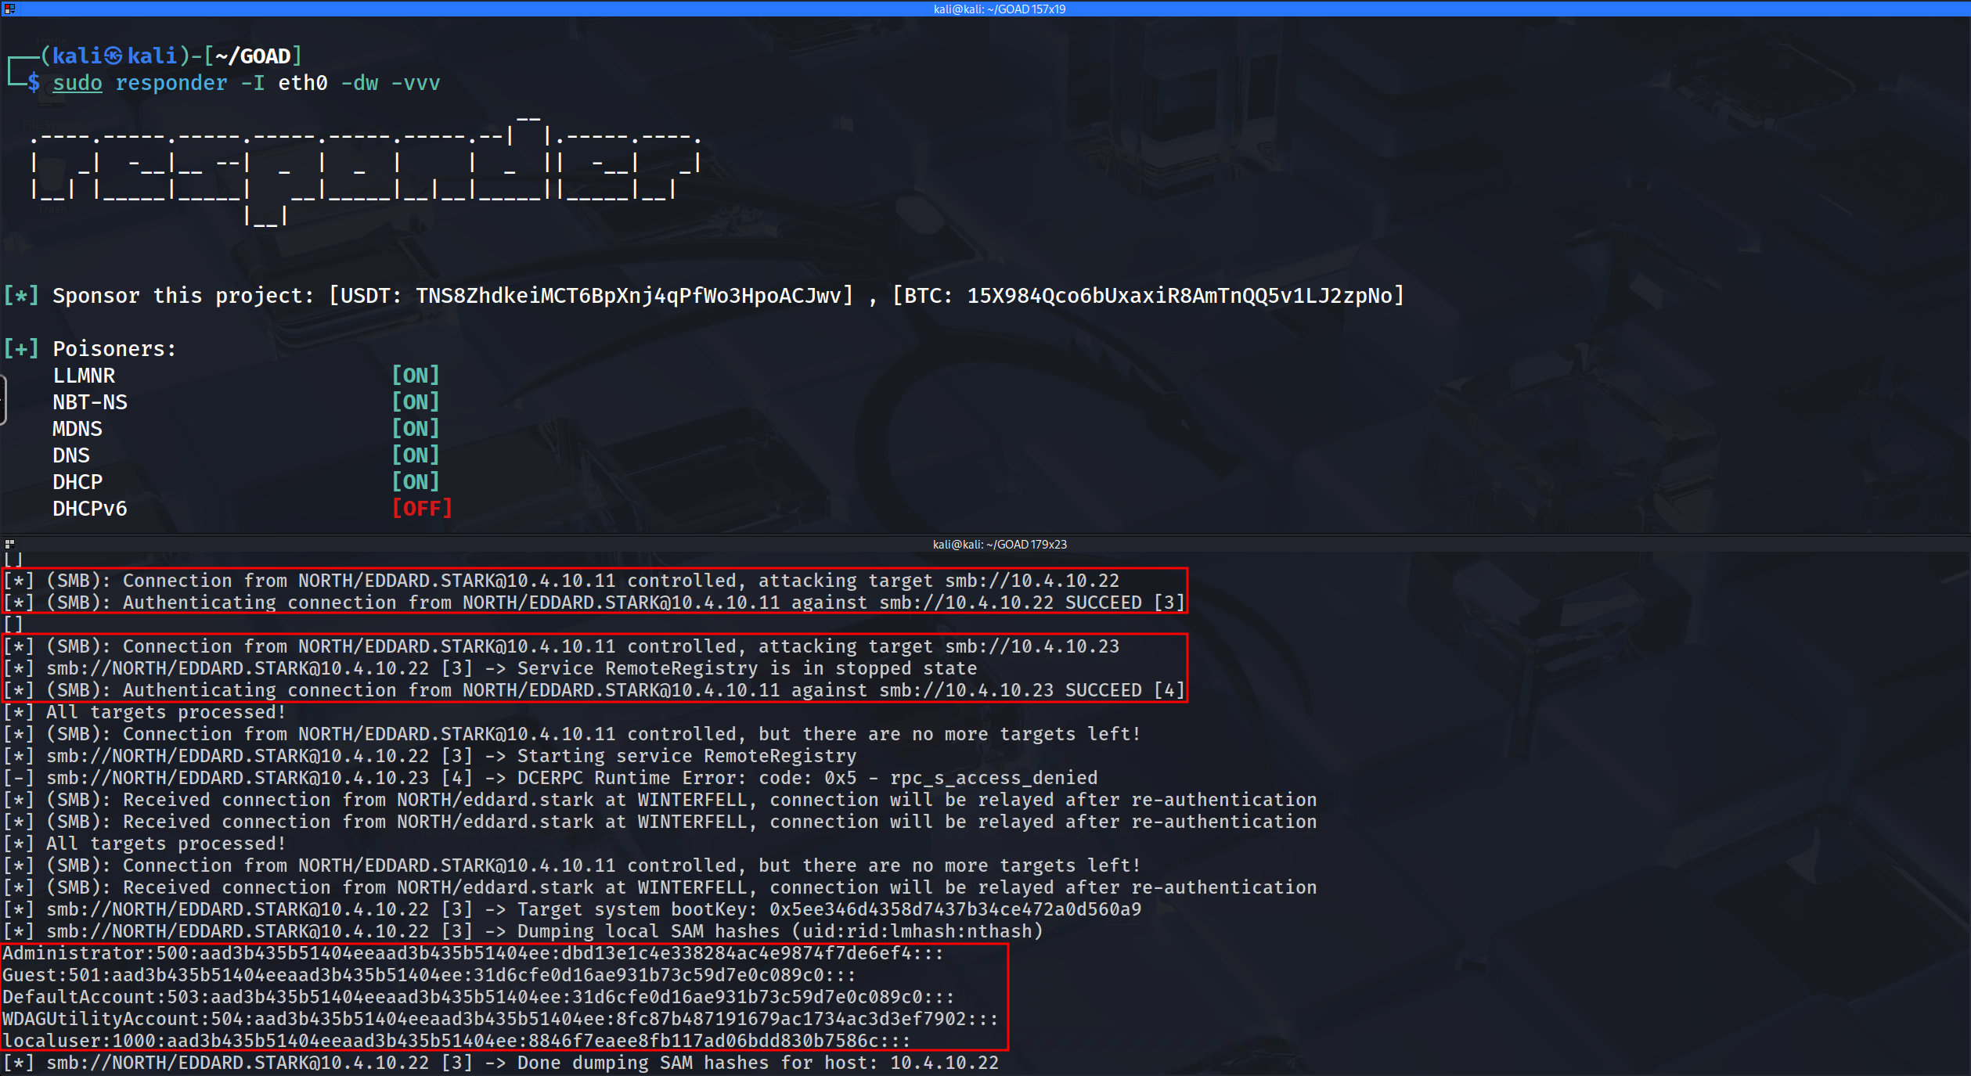1971x1076 pixels.
Task: Click the [*] marker before 'Sponsor this project'
Action: (x=20, y=296)
